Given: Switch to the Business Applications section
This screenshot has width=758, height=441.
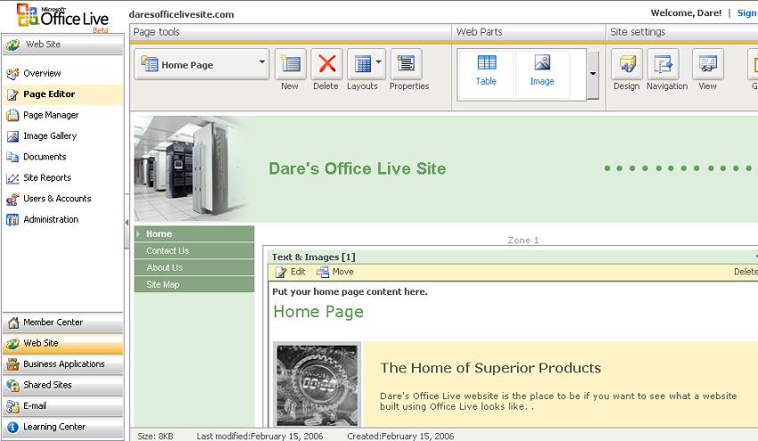Looking at the screenshot, I should click(x=63, y=364).
